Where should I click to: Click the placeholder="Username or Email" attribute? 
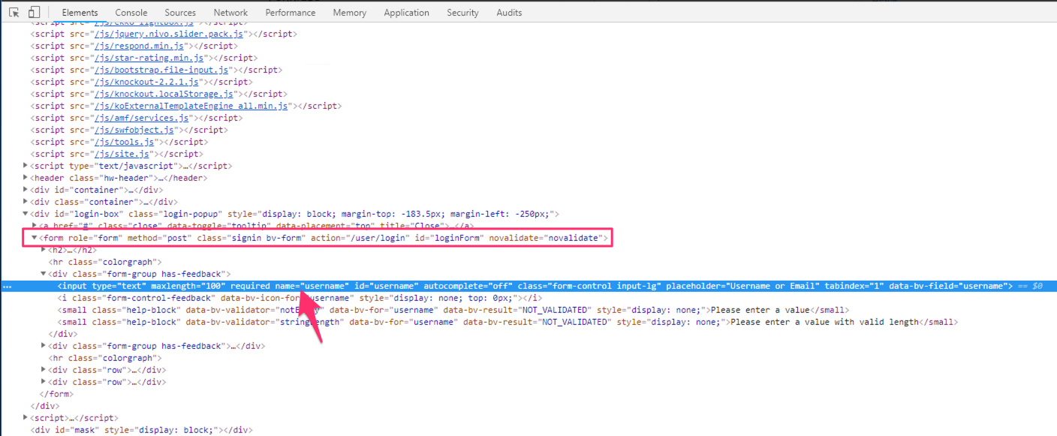pyautogui.click(x=739, y=286)
